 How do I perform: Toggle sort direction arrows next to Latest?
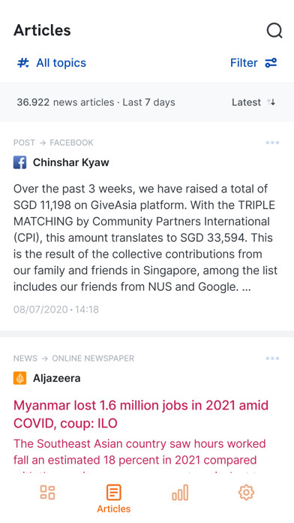271,102
